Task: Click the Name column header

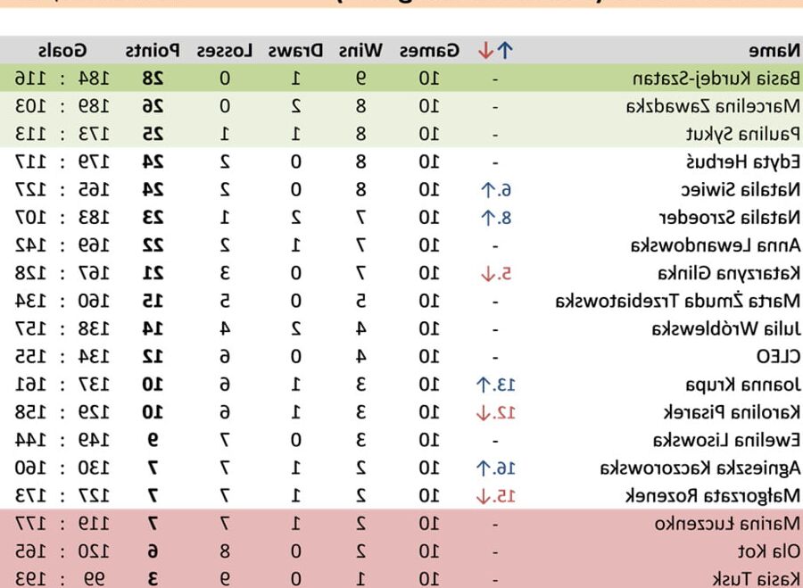Action: 774,50
